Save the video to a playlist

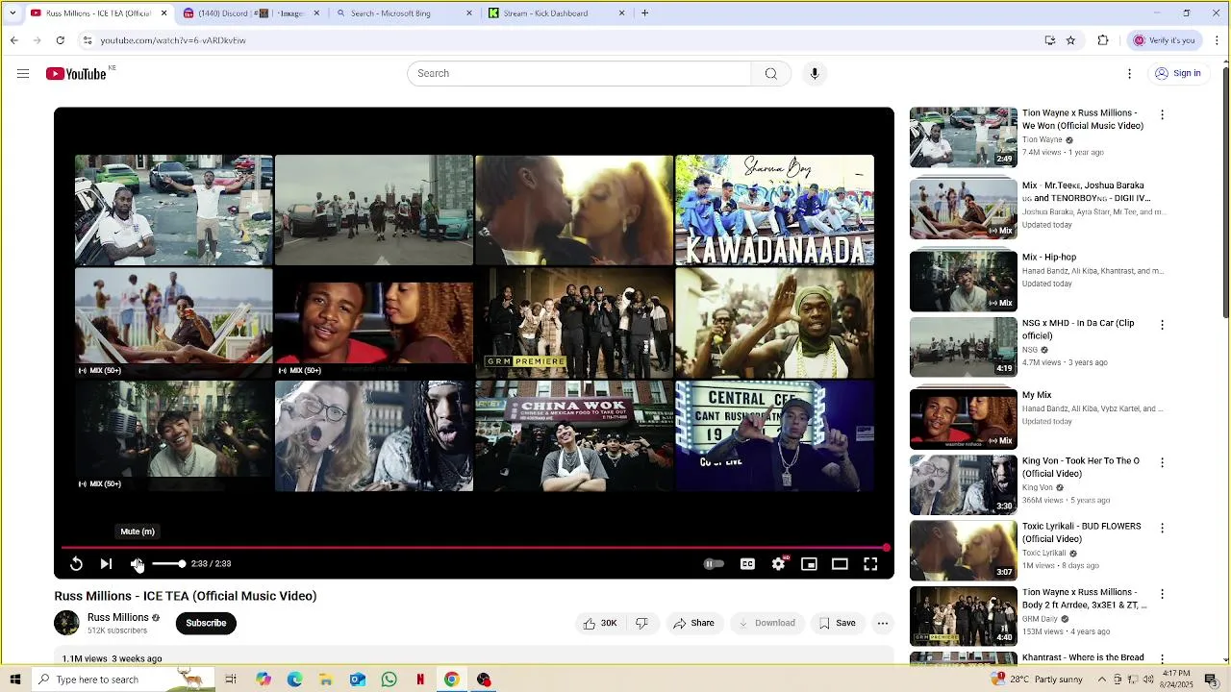tap(837, 623)
